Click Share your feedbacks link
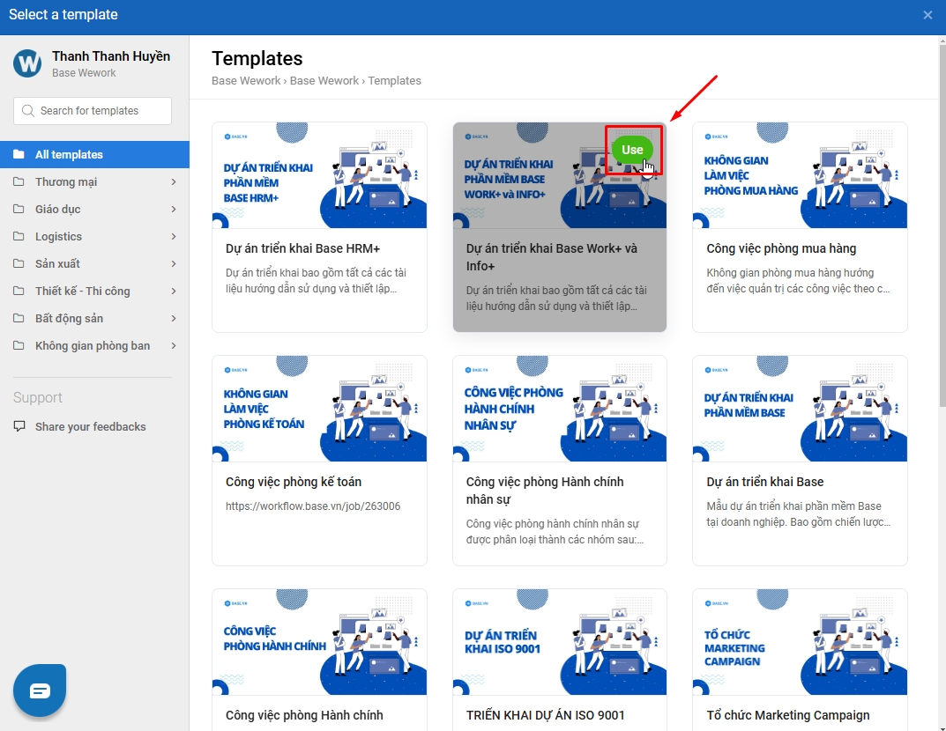 click(91, 426)
